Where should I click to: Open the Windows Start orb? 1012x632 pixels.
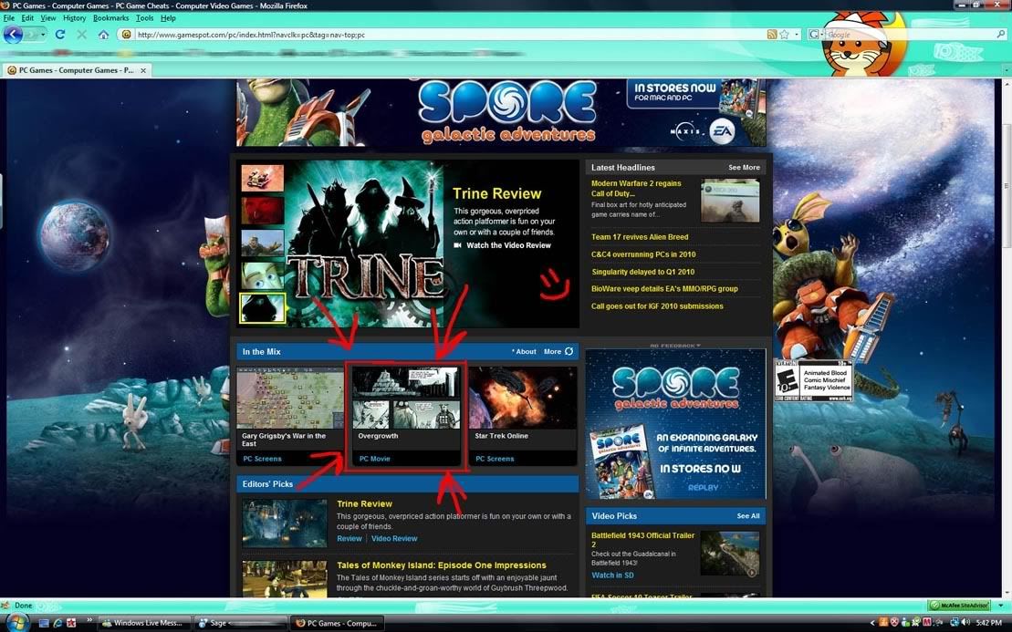(16, 623)
